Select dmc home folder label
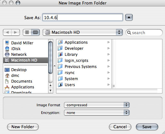165x134 pixels. click(15, 76)
